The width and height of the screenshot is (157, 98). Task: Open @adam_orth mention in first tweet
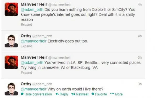tap(32, 10)
